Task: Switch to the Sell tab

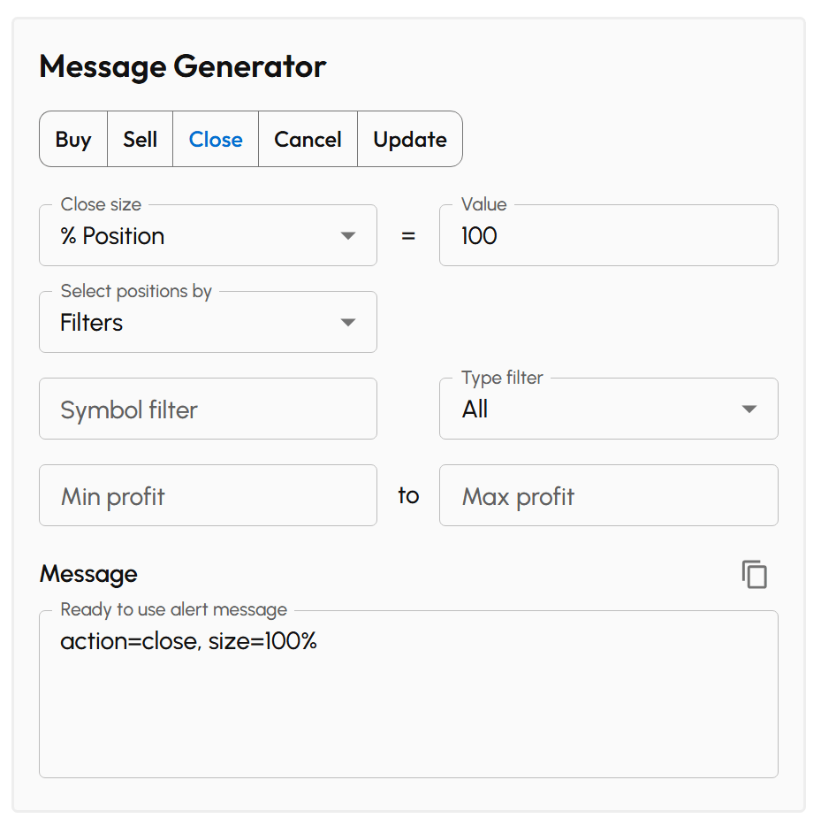Action: tap(140, 139)
